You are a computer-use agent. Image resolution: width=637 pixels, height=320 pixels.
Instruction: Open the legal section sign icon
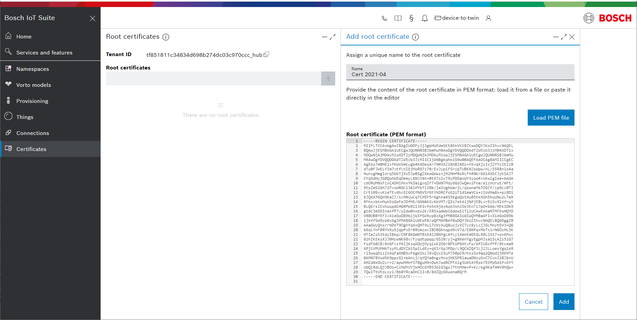(411, 18)
